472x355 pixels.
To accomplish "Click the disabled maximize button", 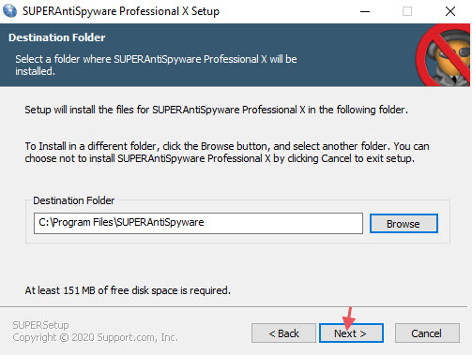I will pos(407,11).
